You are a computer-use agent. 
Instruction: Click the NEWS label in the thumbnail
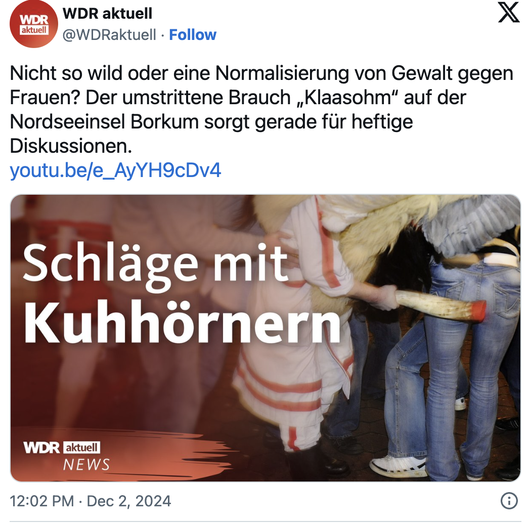pyautogui.click(x=86, y=465)
